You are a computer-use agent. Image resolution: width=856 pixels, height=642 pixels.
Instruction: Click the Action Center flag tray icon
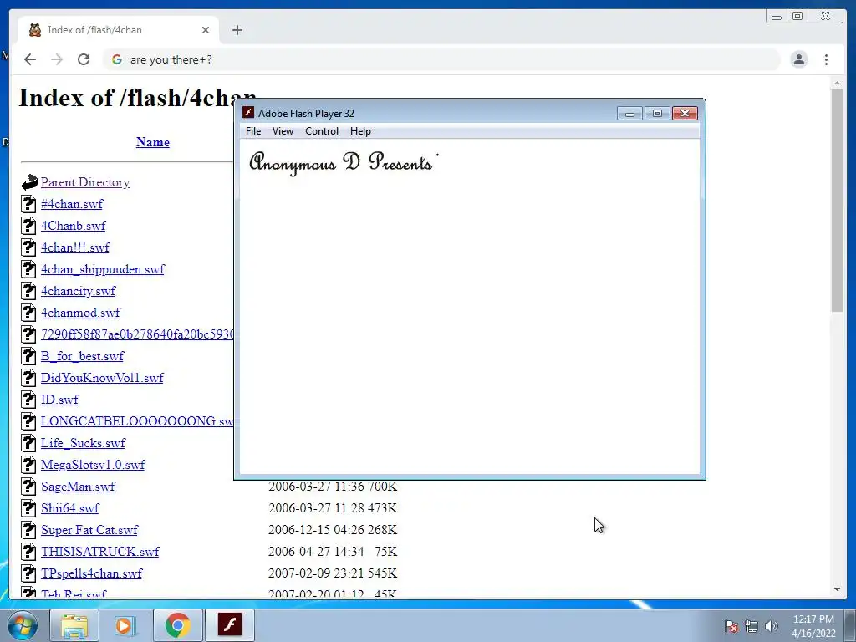(x=731, y=626)
